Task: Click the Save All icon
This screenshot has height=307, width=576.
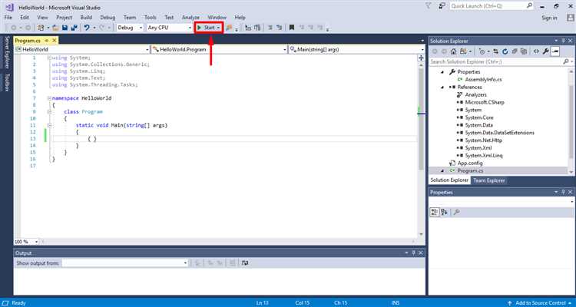Action: [74, 28]
